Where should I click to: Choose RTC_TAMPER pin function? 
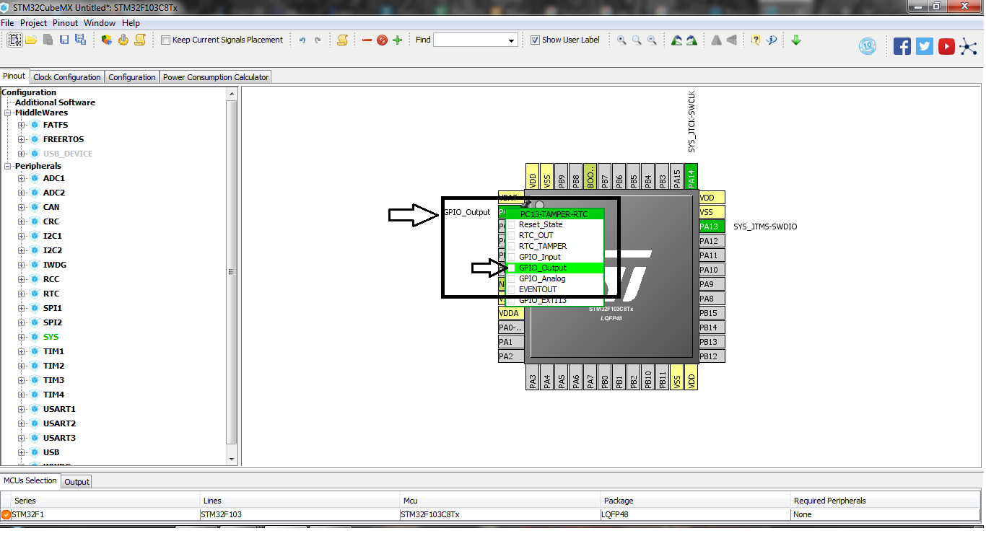pyautogui.click(x=554, y=246)
